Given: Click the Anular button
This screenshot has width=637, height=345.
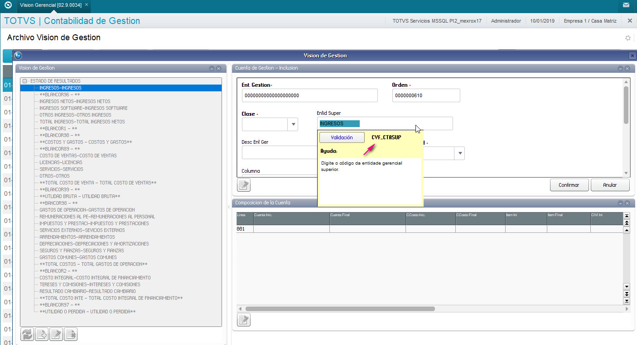Looking at the screenshot, I should 610,185.
